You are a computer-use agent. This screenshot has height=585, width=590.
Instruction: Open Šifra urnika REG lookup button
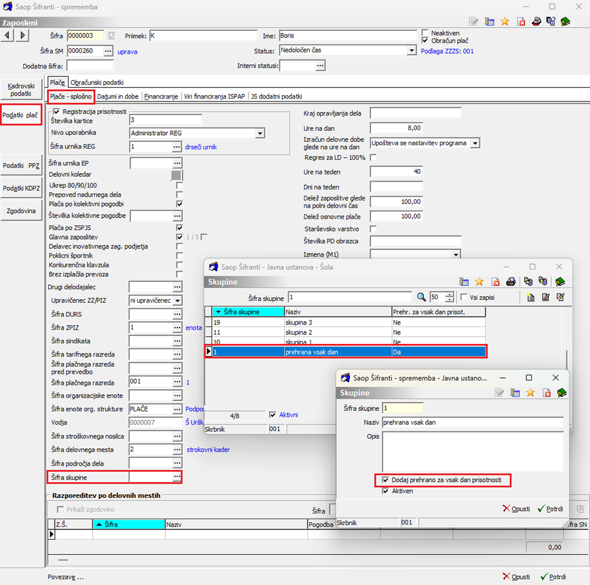tap(176, 147)
